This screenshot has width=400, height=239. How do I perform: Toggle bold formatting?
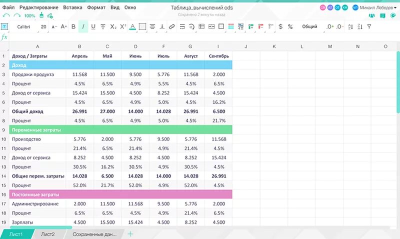tap(73, 26)
